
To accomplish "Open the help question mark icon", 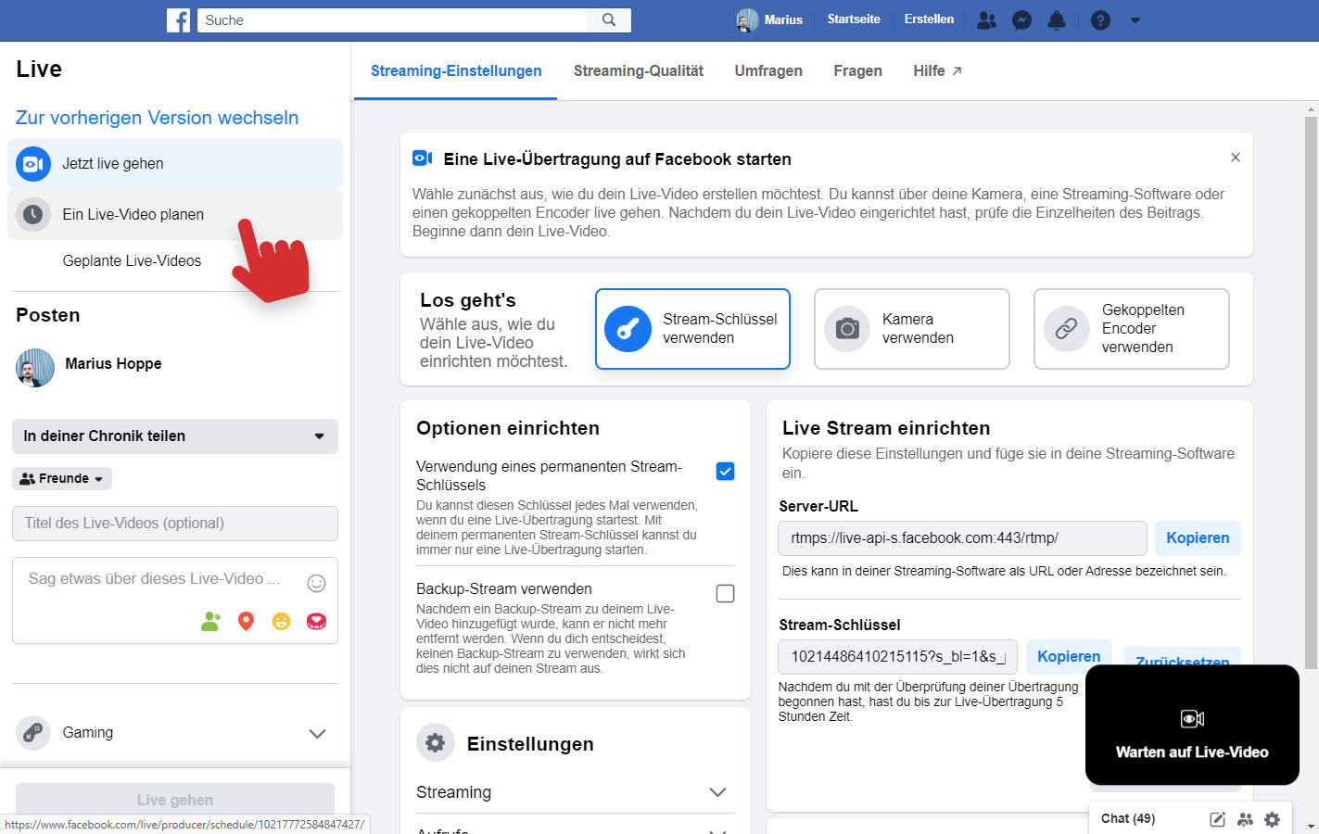I will [1100, 20].
